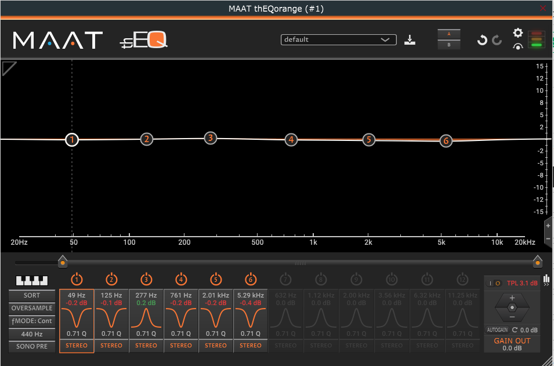Image resolution: width=554 pixels, height=366 pixels.
Task: Click the GAIN OUT label
Action: tap(512, 341)
